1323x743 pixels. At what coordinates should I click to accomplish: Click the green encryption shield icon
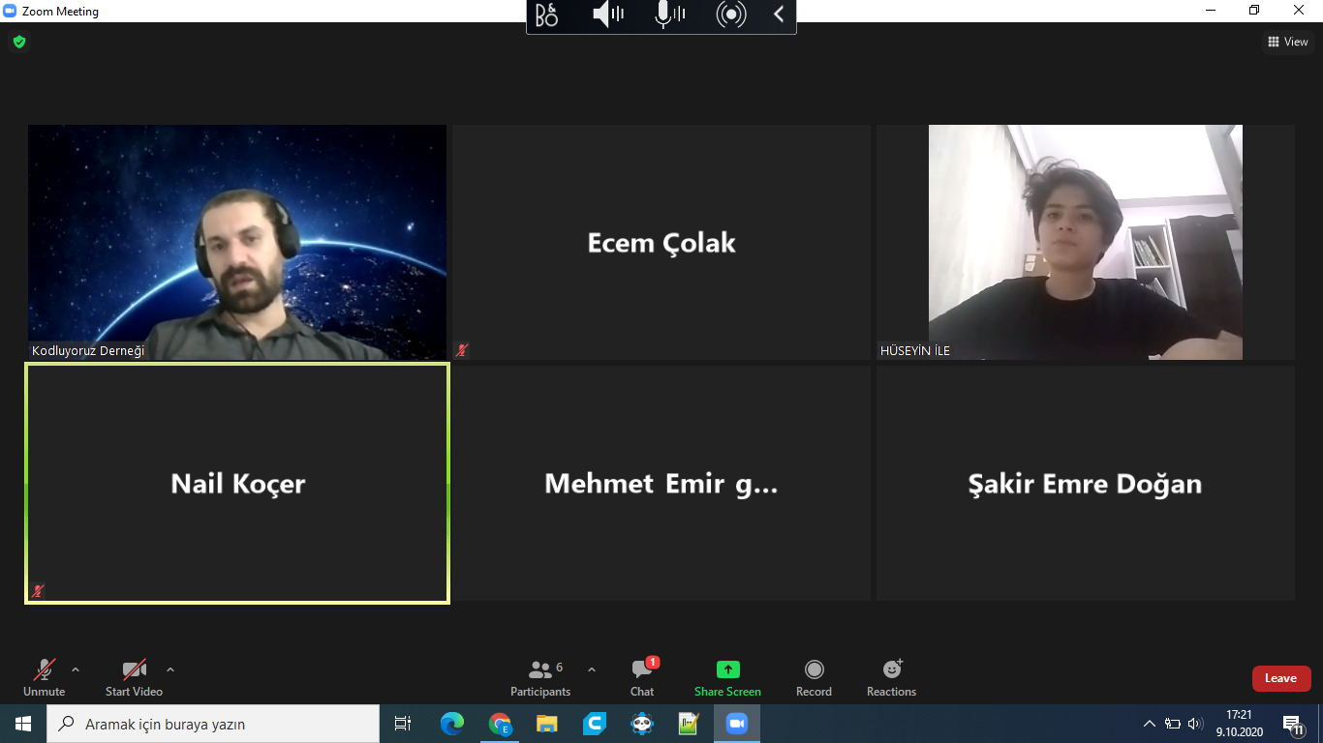point(19,42)
